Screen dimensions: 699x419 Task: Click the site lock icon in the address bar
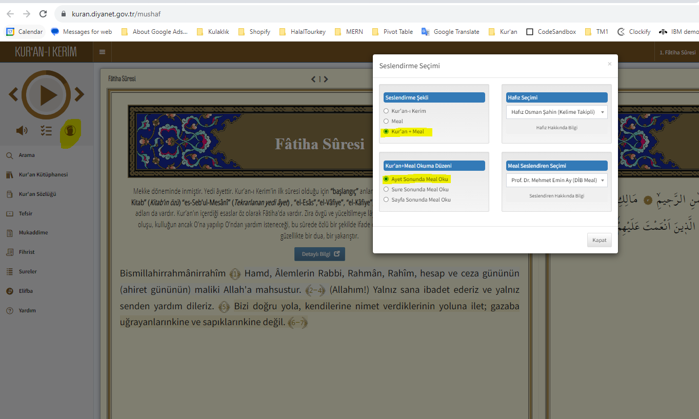coord(64,14)
